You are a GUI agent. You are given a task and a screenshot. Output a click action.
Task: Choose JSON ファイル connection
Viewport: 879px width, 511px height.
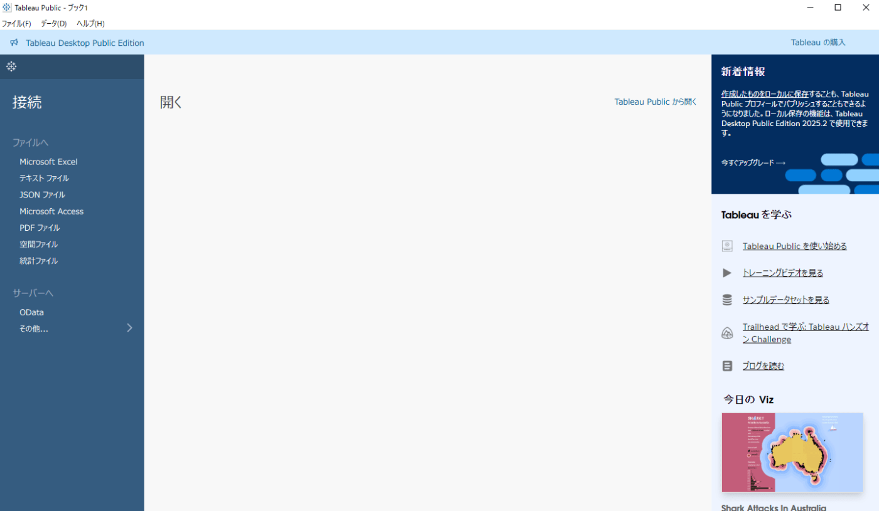(42, 195)
